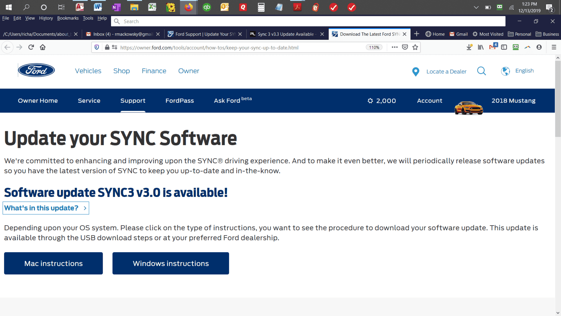This screenshot has height=316, width=561.
Task: Click Locate a Dealer link
Action: point(446,72)
